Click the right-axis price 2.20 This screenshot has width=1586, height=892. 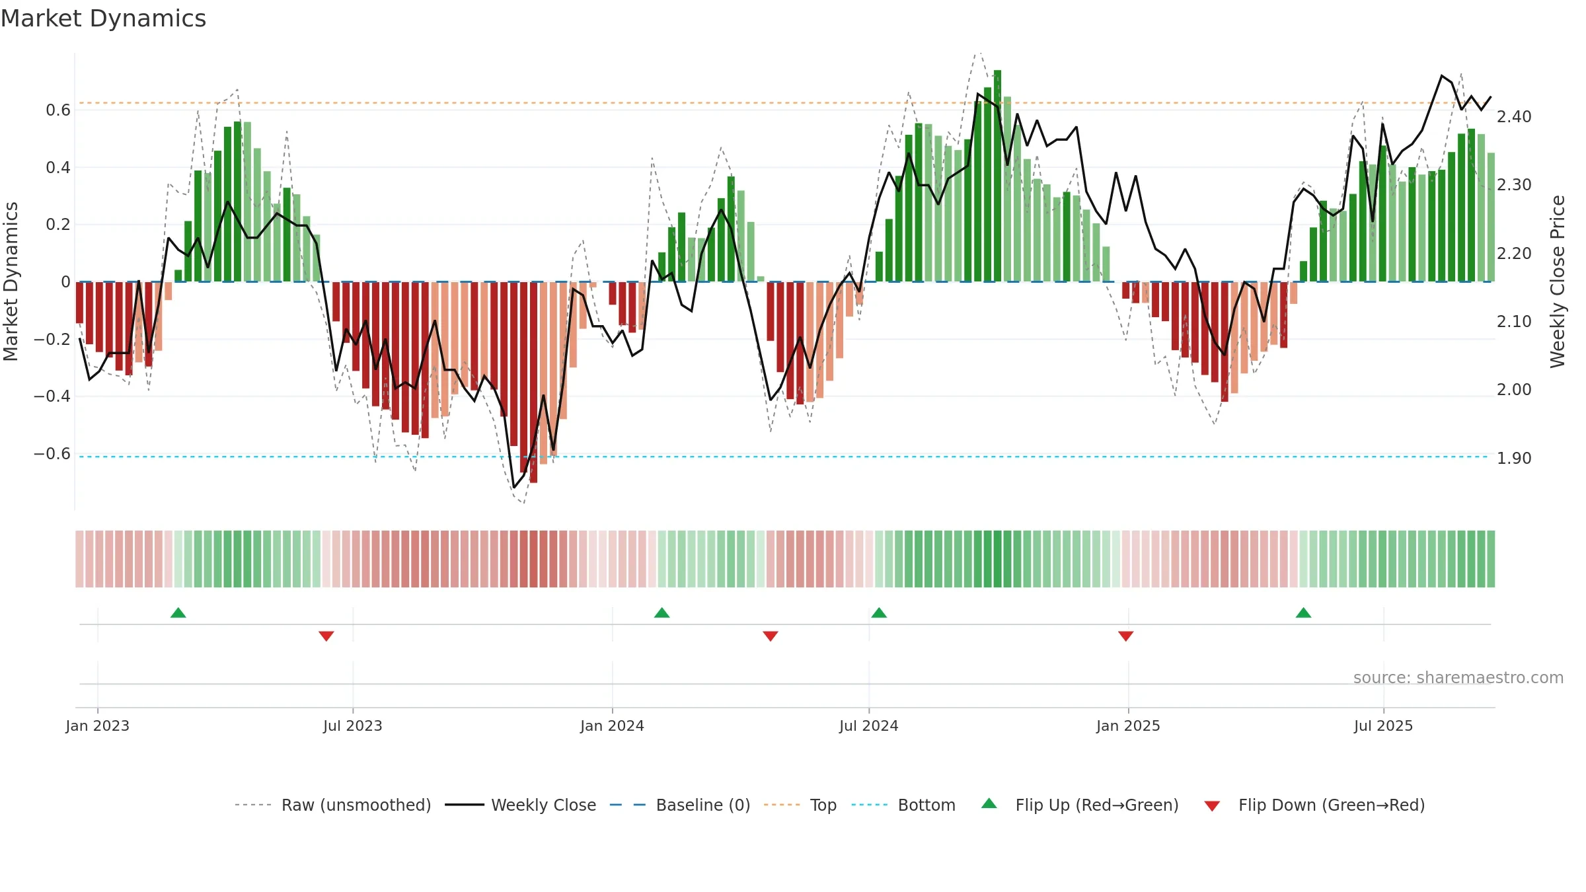tap(1514, 254)
